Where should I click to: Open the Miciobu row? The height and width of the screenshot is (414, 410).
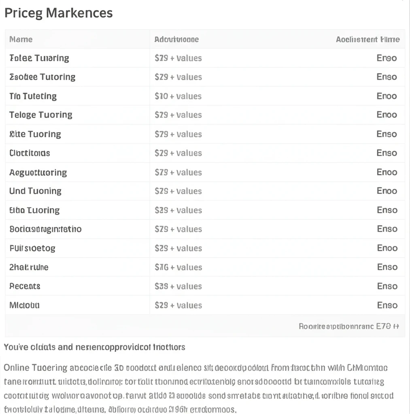tap(205, 305)
